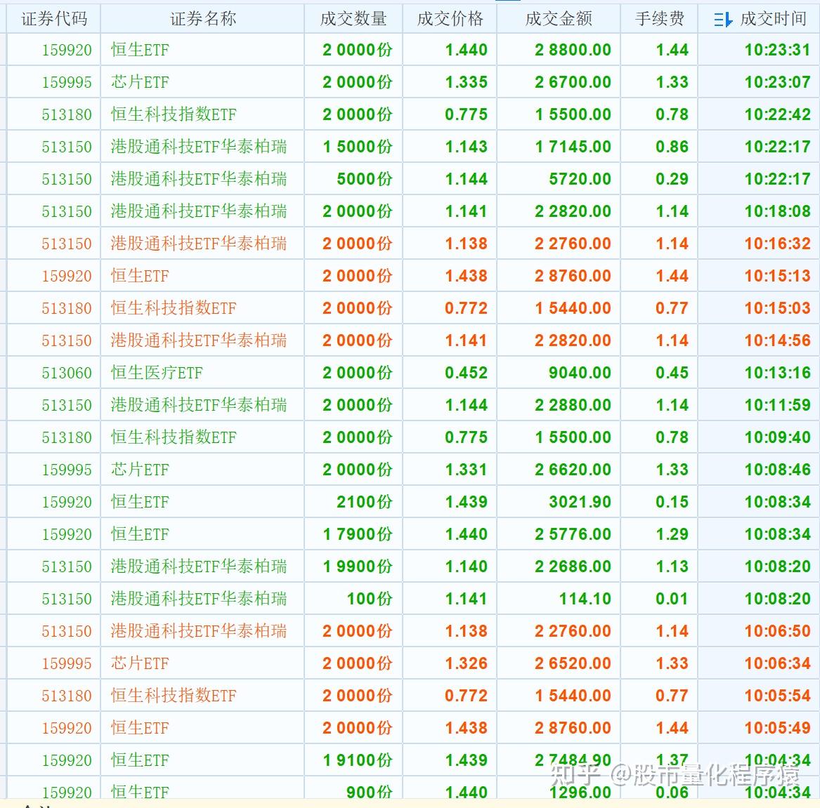The height and width of the screenshot is (808, 820).
Task: Click the 成交时间 column header text
Action: point(774,19)
